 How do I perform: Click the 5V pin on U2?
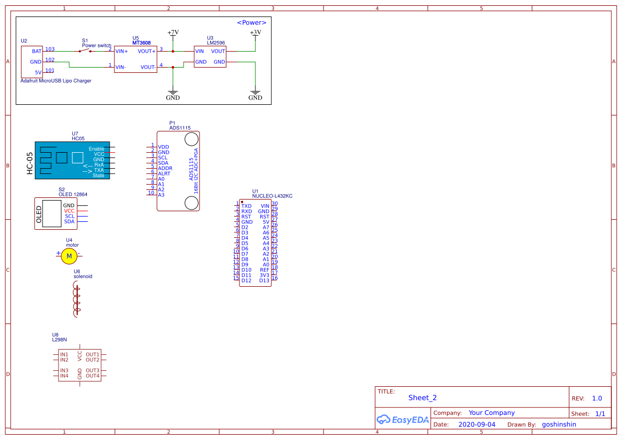point(38,72)
